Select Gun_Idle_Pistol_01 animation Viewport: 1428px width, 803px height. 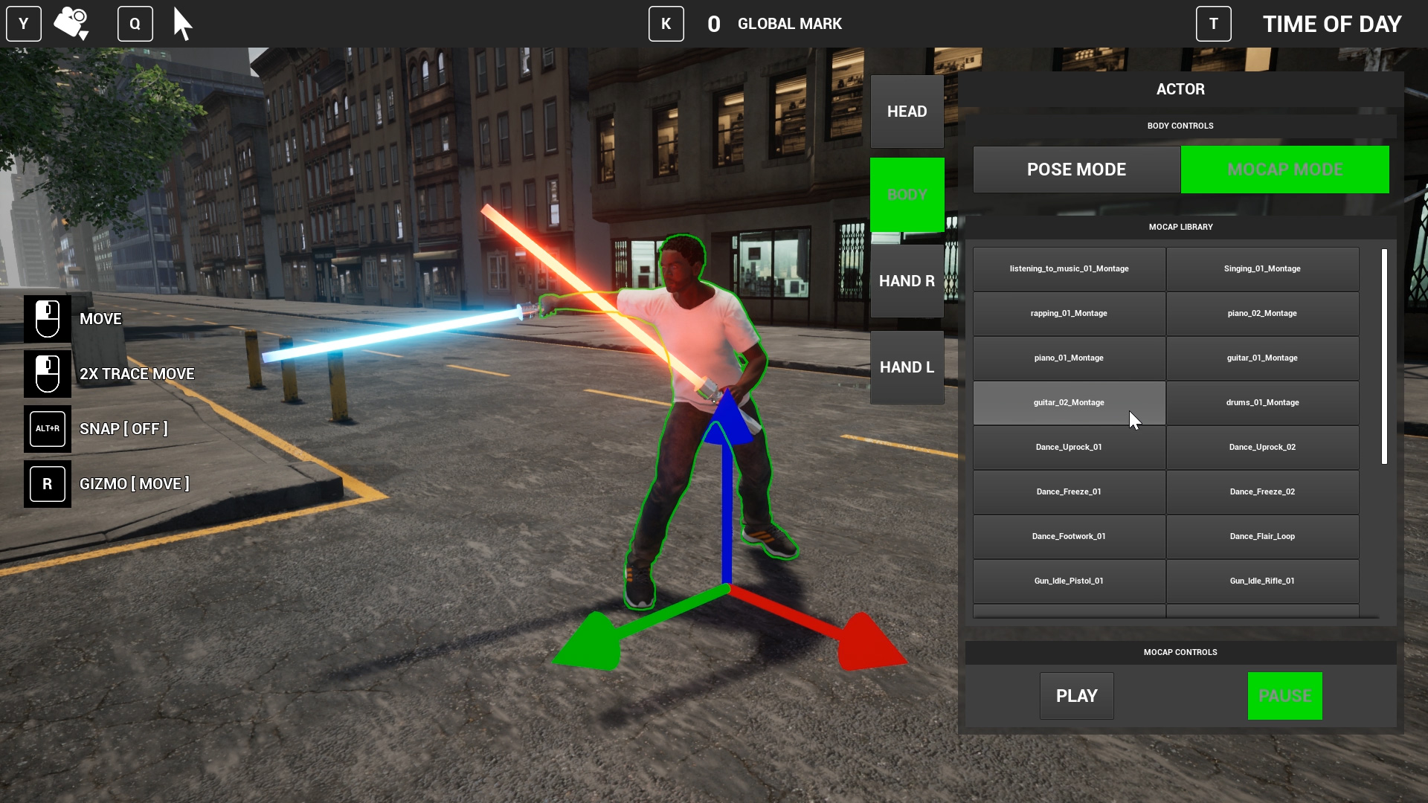pos(1069,581)
